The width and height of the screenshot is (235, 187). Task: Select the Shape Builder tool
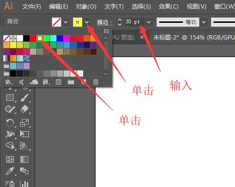[11, 146]
